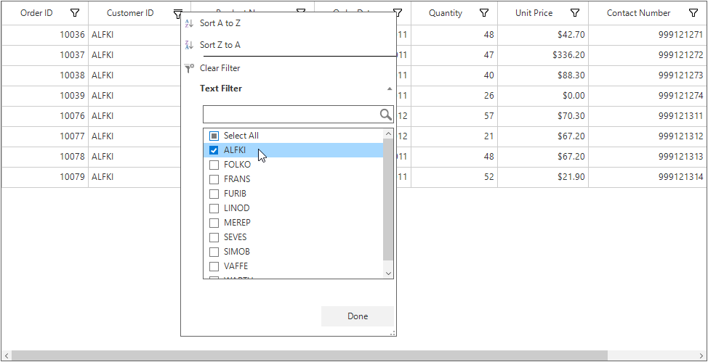The width and height of the screenshot is (708, 362).
Task: Check the SIMOB checkbox
Action: (214, 252)
